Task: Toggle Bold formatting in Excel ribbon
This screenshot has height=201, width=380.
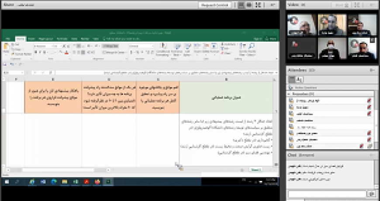Action: (36, 52)
